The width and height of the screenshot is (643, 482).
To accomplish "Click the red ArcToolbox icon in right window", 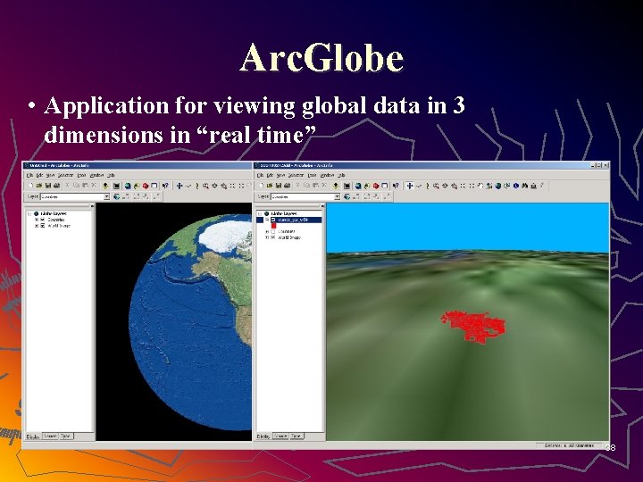I will tap(376, 186).
